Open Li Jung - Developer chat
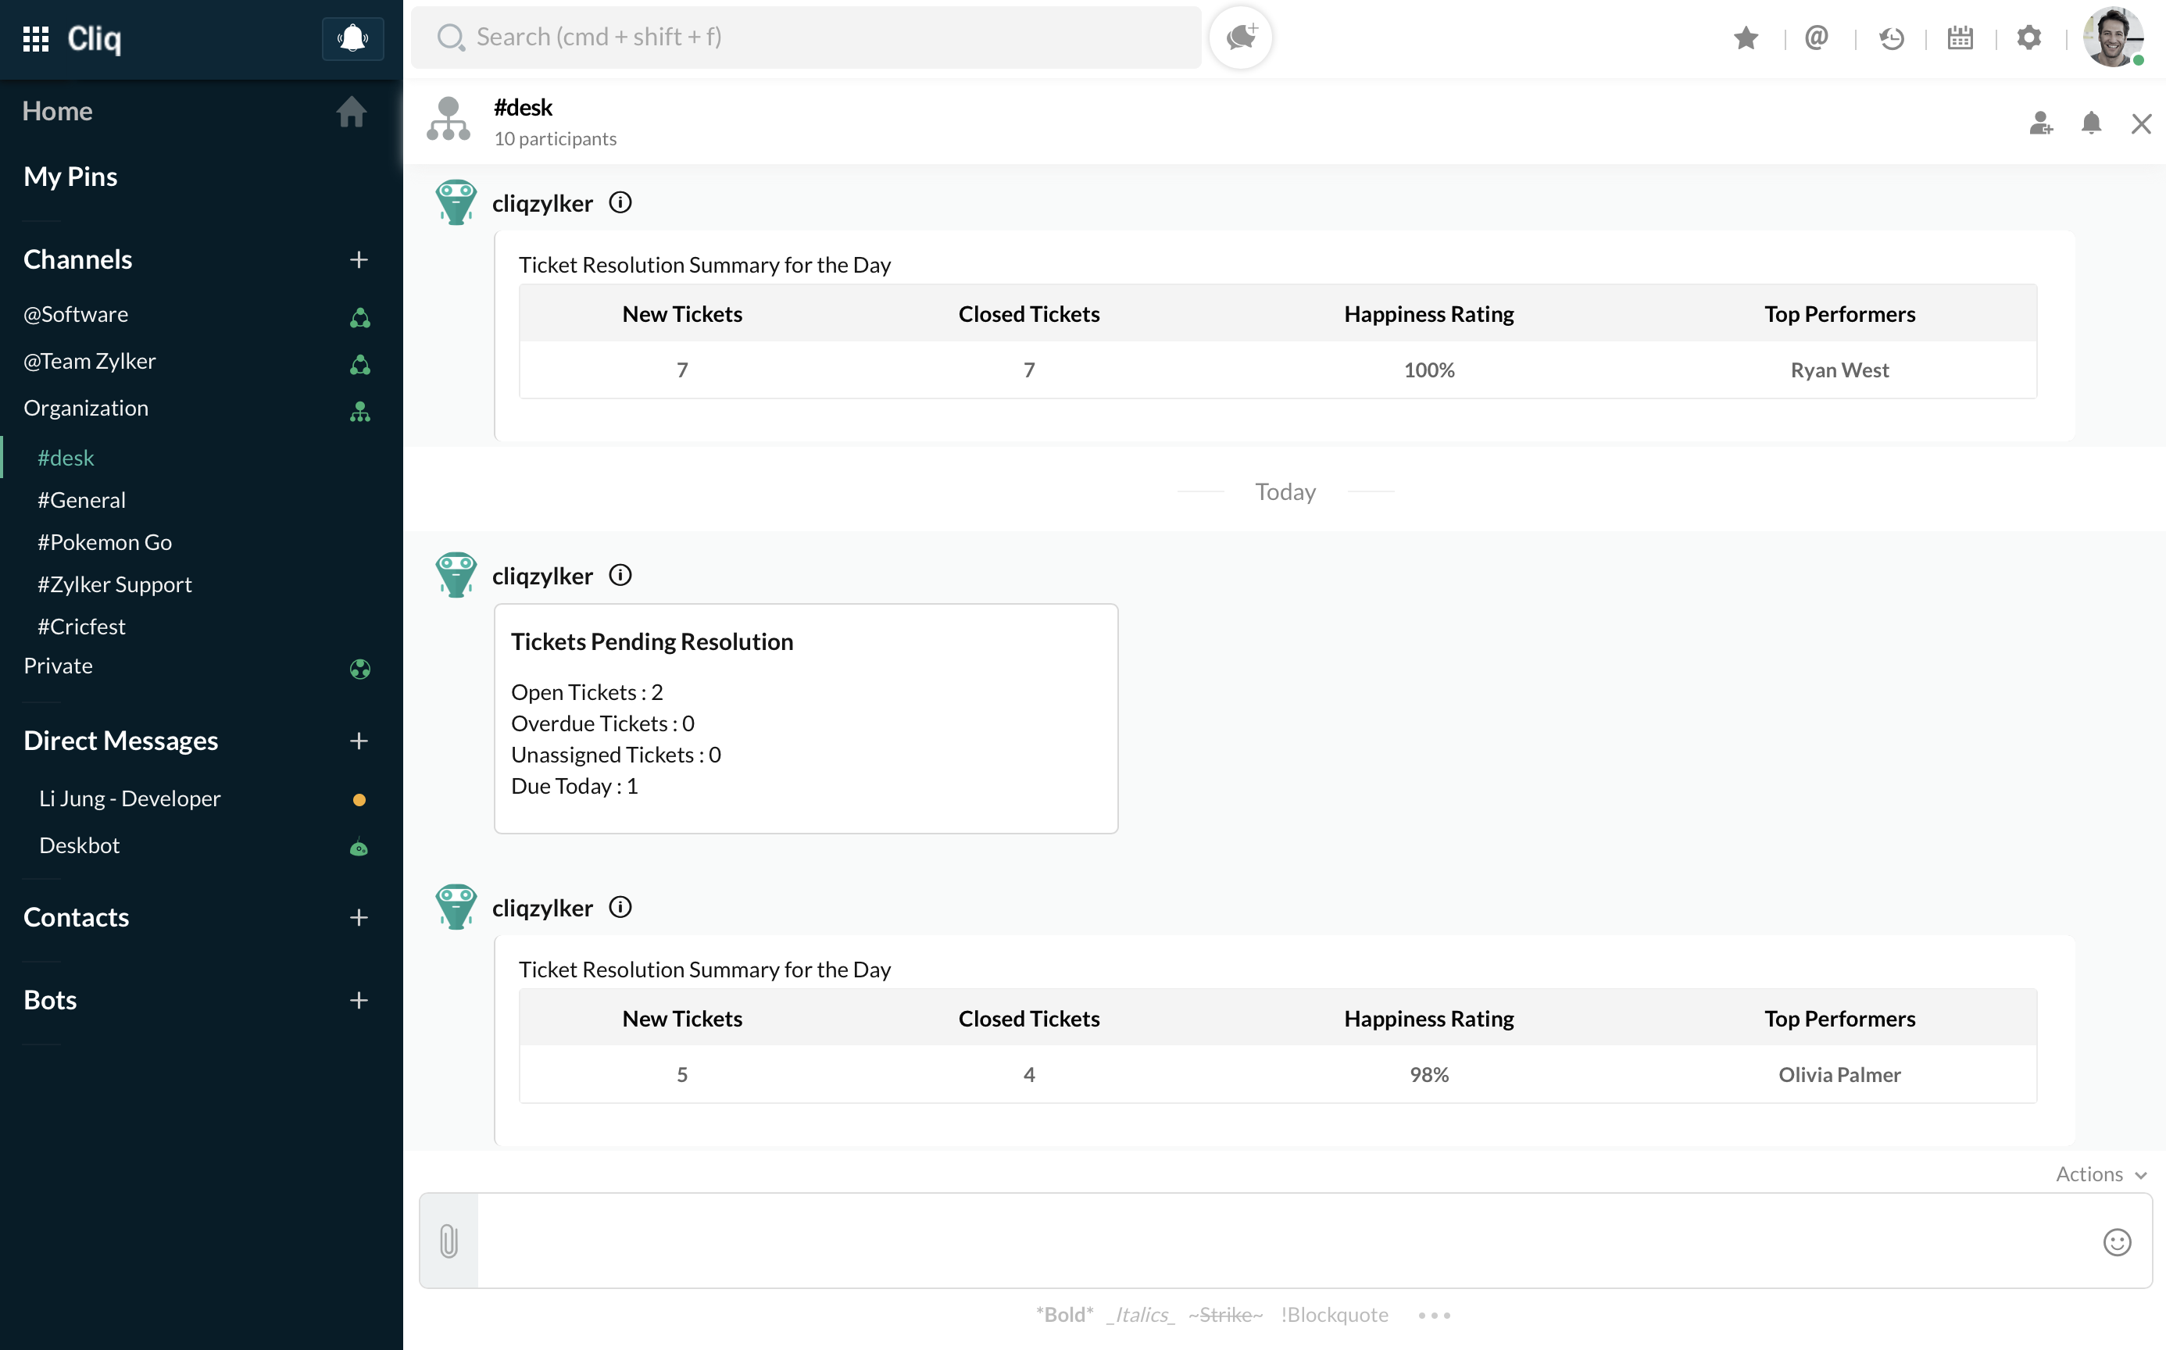 (x=130, y=798)
